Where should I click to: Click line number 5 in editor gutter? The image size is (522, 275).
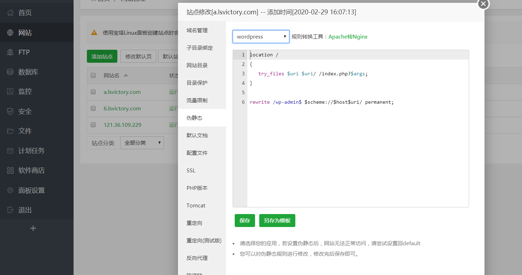point(243,92)
